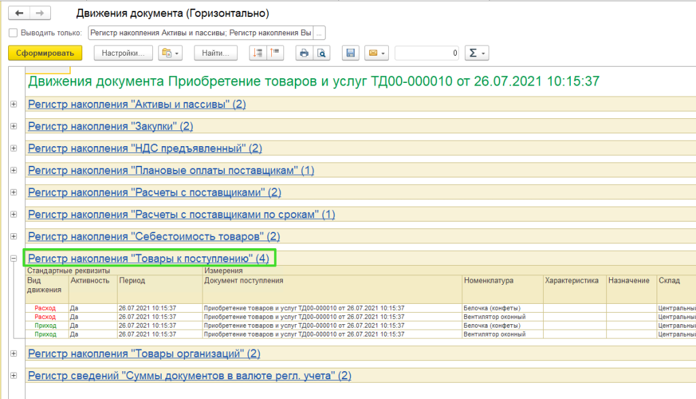
Task: Open the sum function dropdown
Action: [476, 52]
